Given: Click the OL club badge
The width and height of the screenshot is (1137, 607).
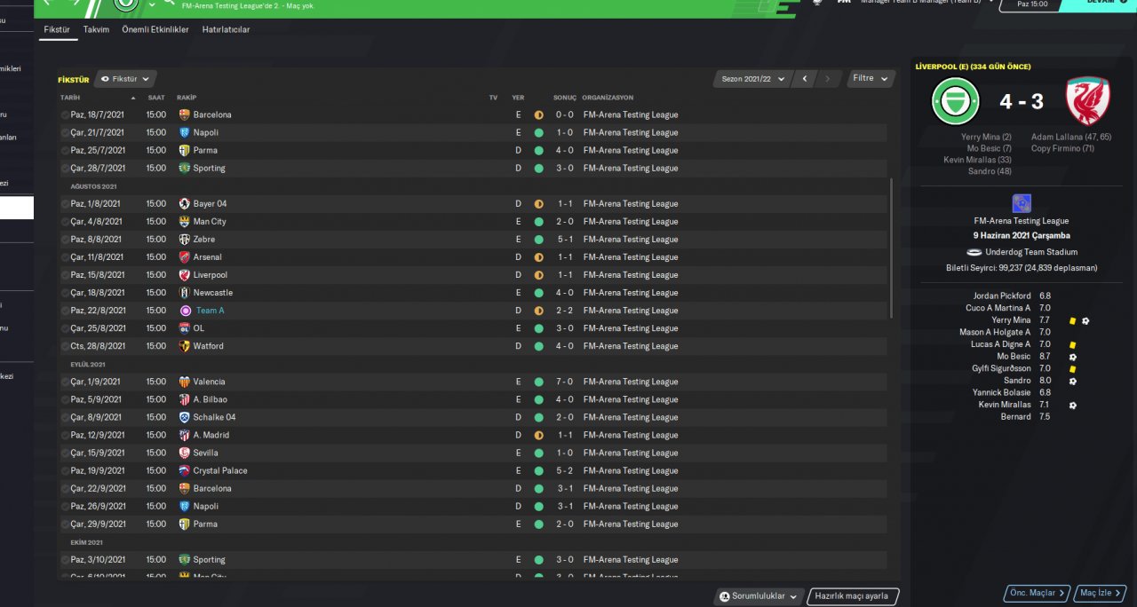Looking at the screenshot, I should pyautogui.click(x=185, y=328).
